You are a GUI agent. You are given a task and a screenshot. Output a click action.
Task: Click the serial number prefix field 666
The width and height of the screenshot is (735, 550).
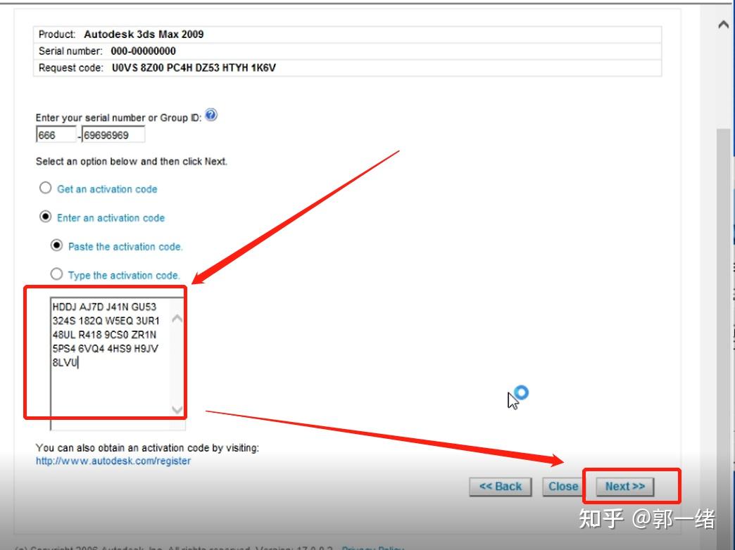coord(56,134)
